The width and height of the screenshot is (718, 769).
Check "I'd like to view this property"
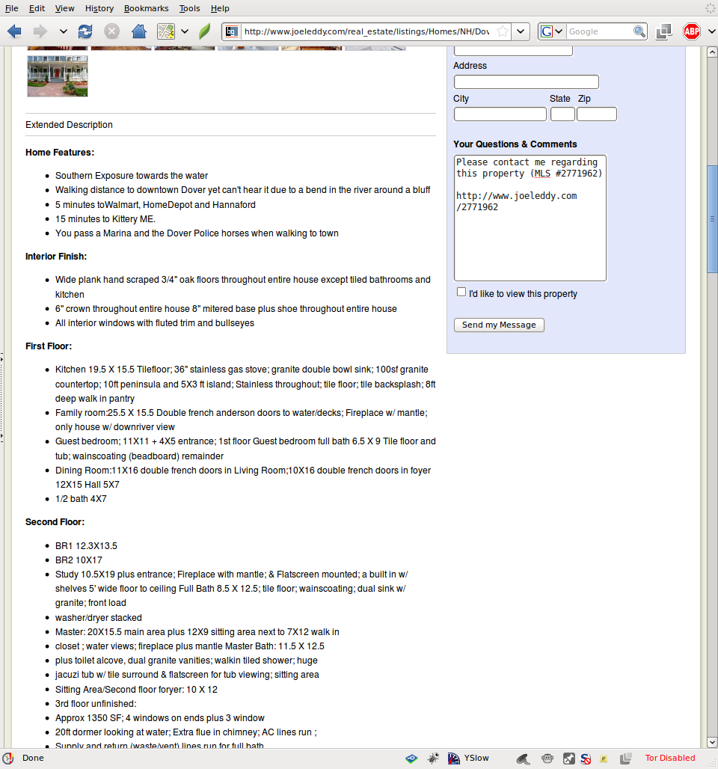point(461,292)
